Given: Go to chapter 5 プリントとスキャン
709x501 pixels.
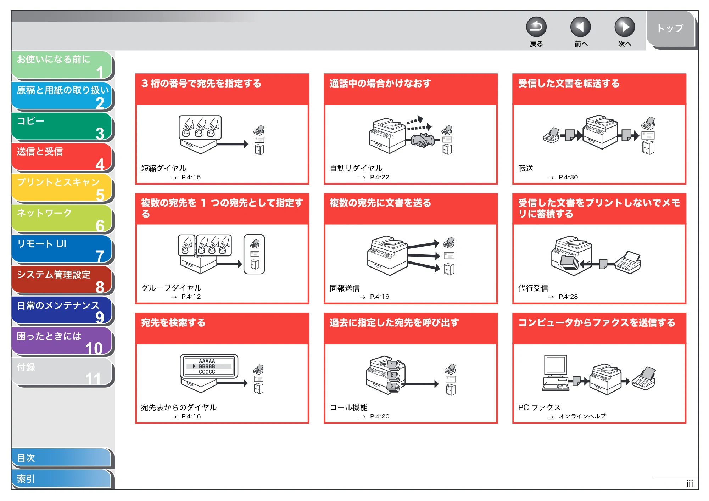Looking at the screenshot, I should [62, 188].
